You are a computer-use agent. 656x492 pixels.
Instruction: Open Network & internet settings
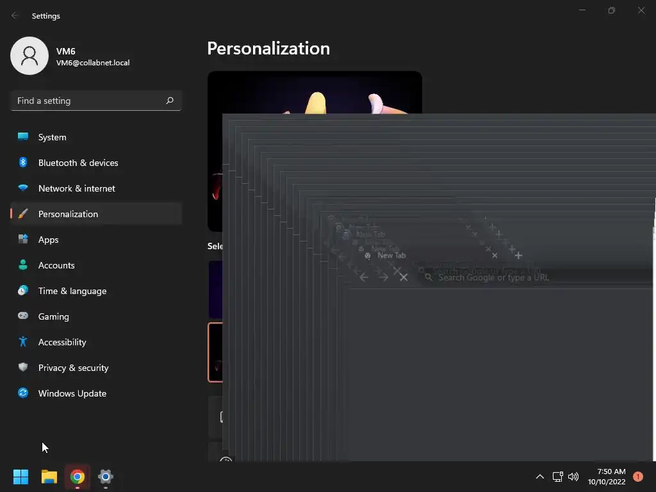(96, 188)
